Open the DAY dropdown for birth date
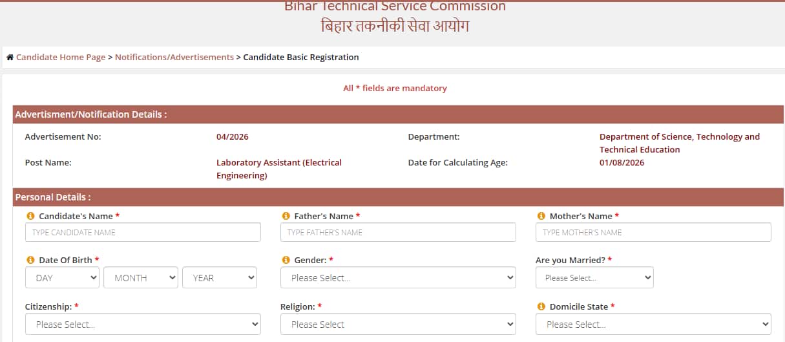This screenshot has width=785, height=342. point(62,278)
